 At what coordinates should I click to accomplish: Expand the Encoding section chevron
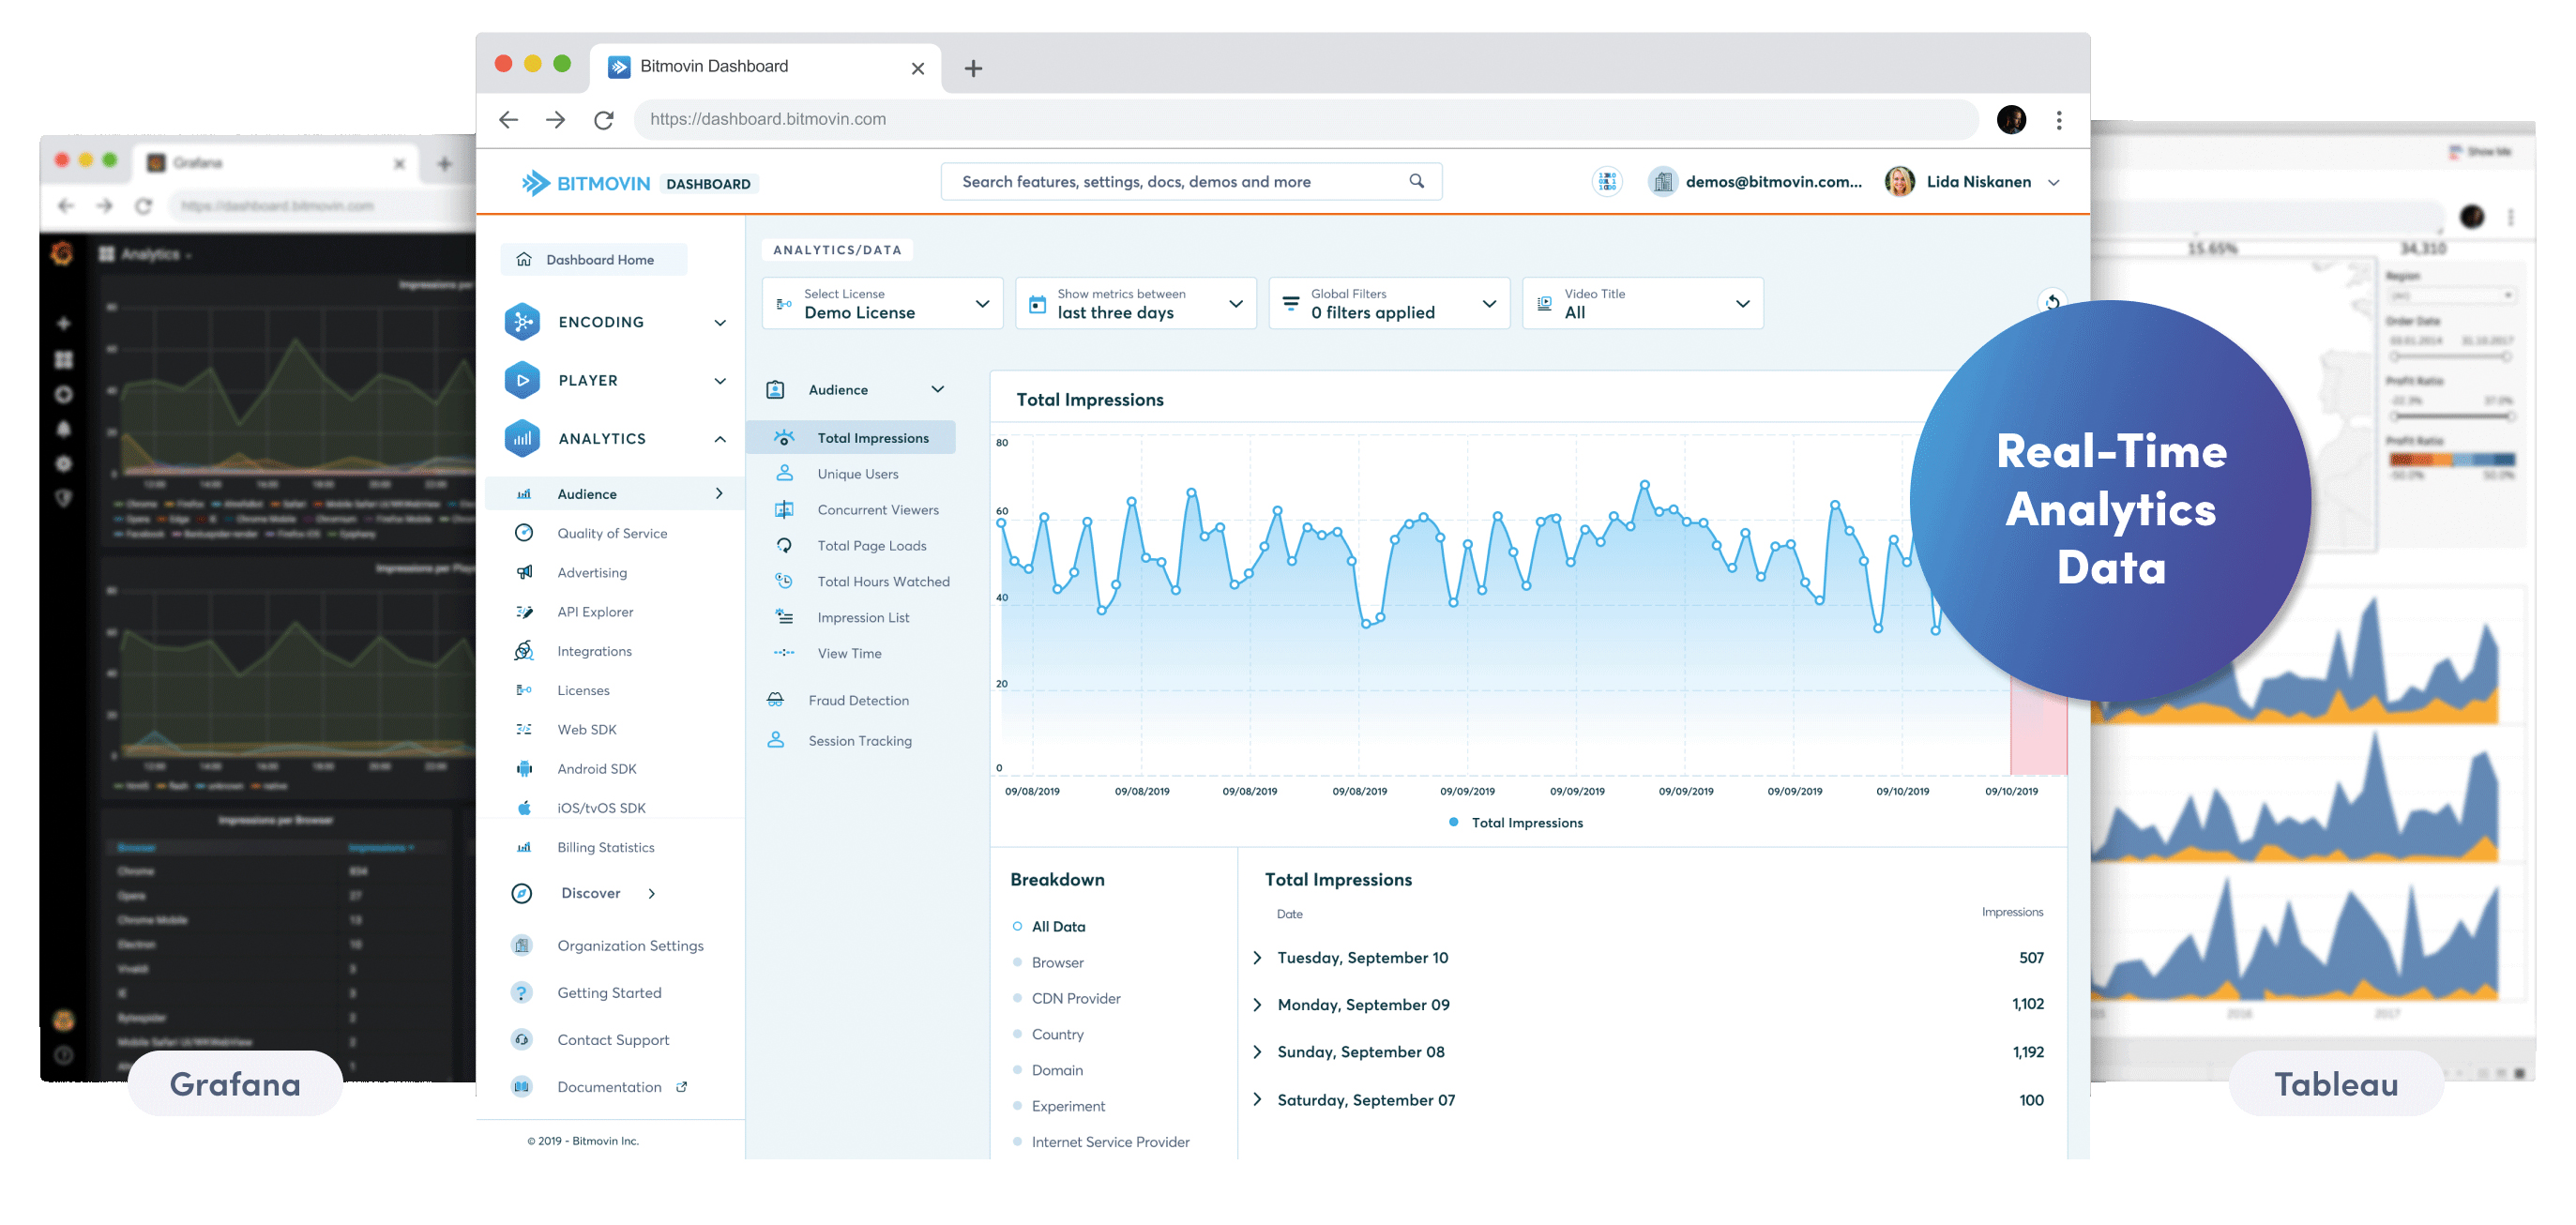(720, 322)
